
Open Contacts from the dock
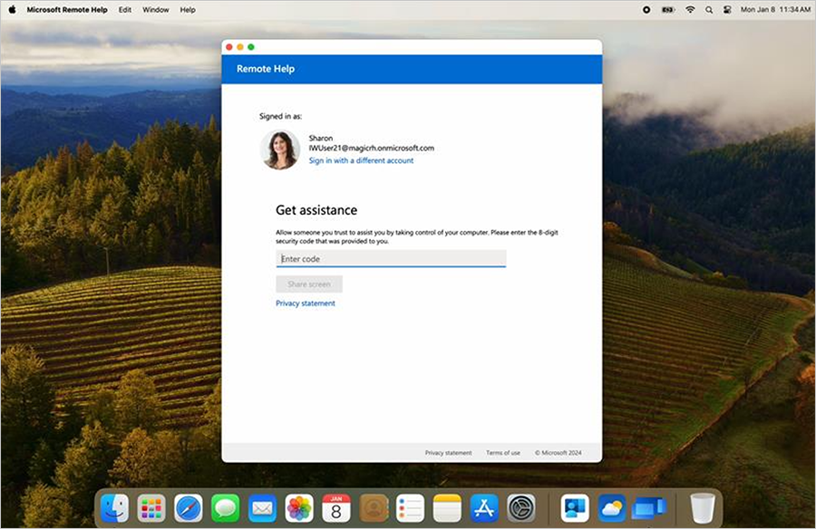374,507
